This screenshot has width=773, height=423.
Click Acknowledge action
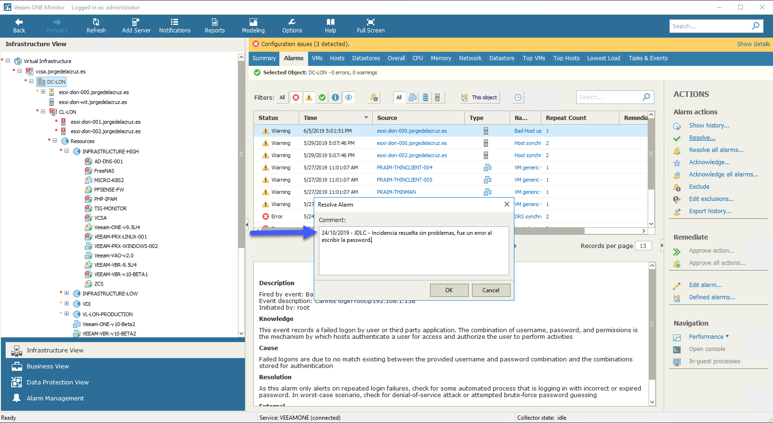point(709,162)
